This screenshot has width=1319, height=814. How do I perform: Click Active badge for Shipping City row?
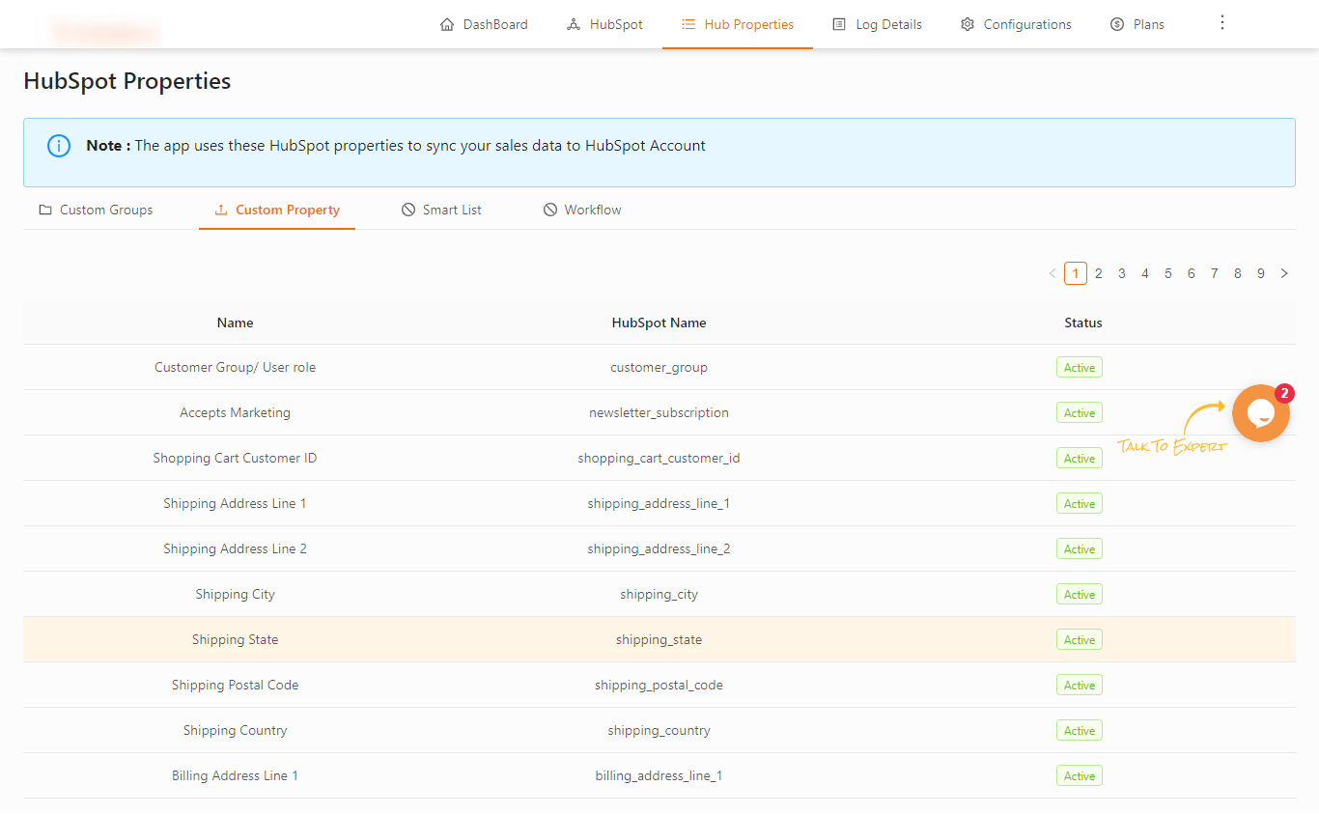(x=1080, y=594)
